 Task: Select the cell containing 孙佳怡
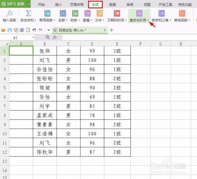pyautogui.click(x=45, y=69)
